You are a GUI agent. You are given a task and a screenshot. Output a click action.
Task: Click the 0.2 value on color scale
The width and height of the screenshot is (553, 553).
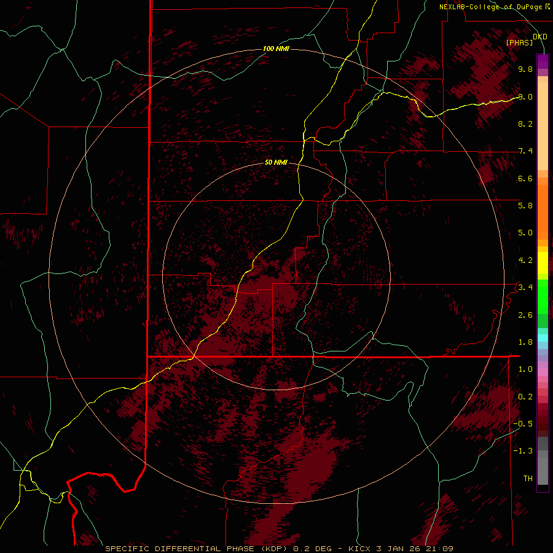525,397
